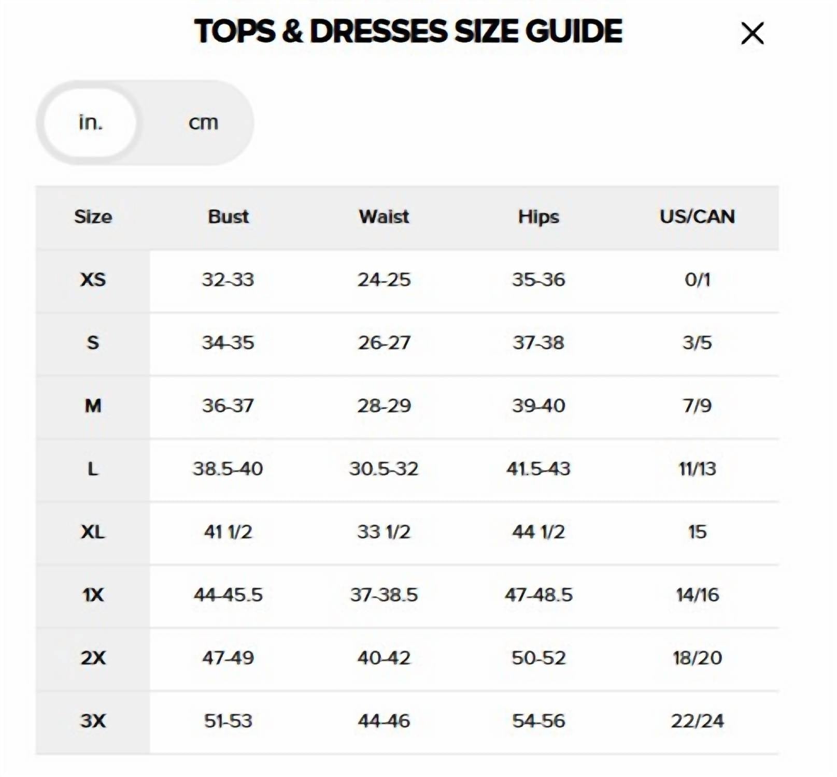Select the L size row label
The height and width of the screenshot is (777, 837).
93,469
